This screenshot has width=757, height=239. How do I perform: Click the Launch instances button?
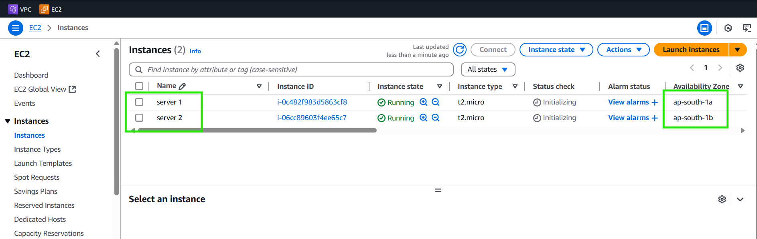[x=691, y=50]
